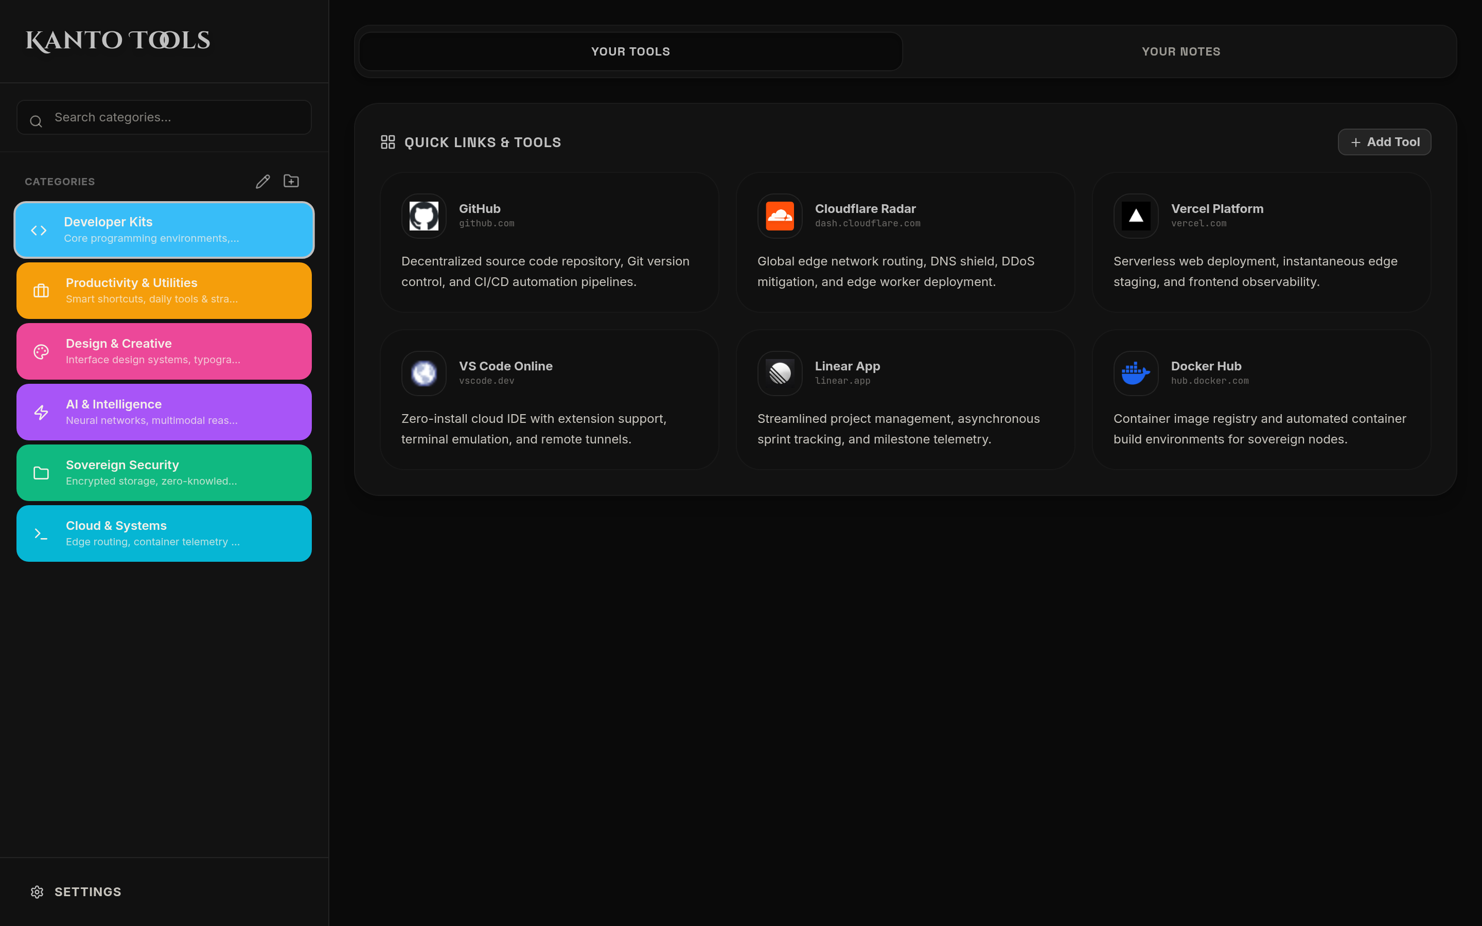Open the Developer Kits category
This screenshot has height=926, width=1482.
tap(164, 229)
